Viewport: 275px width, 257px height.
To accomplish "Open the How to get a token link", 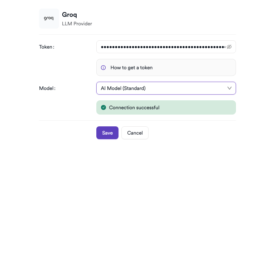I will 131,67.
